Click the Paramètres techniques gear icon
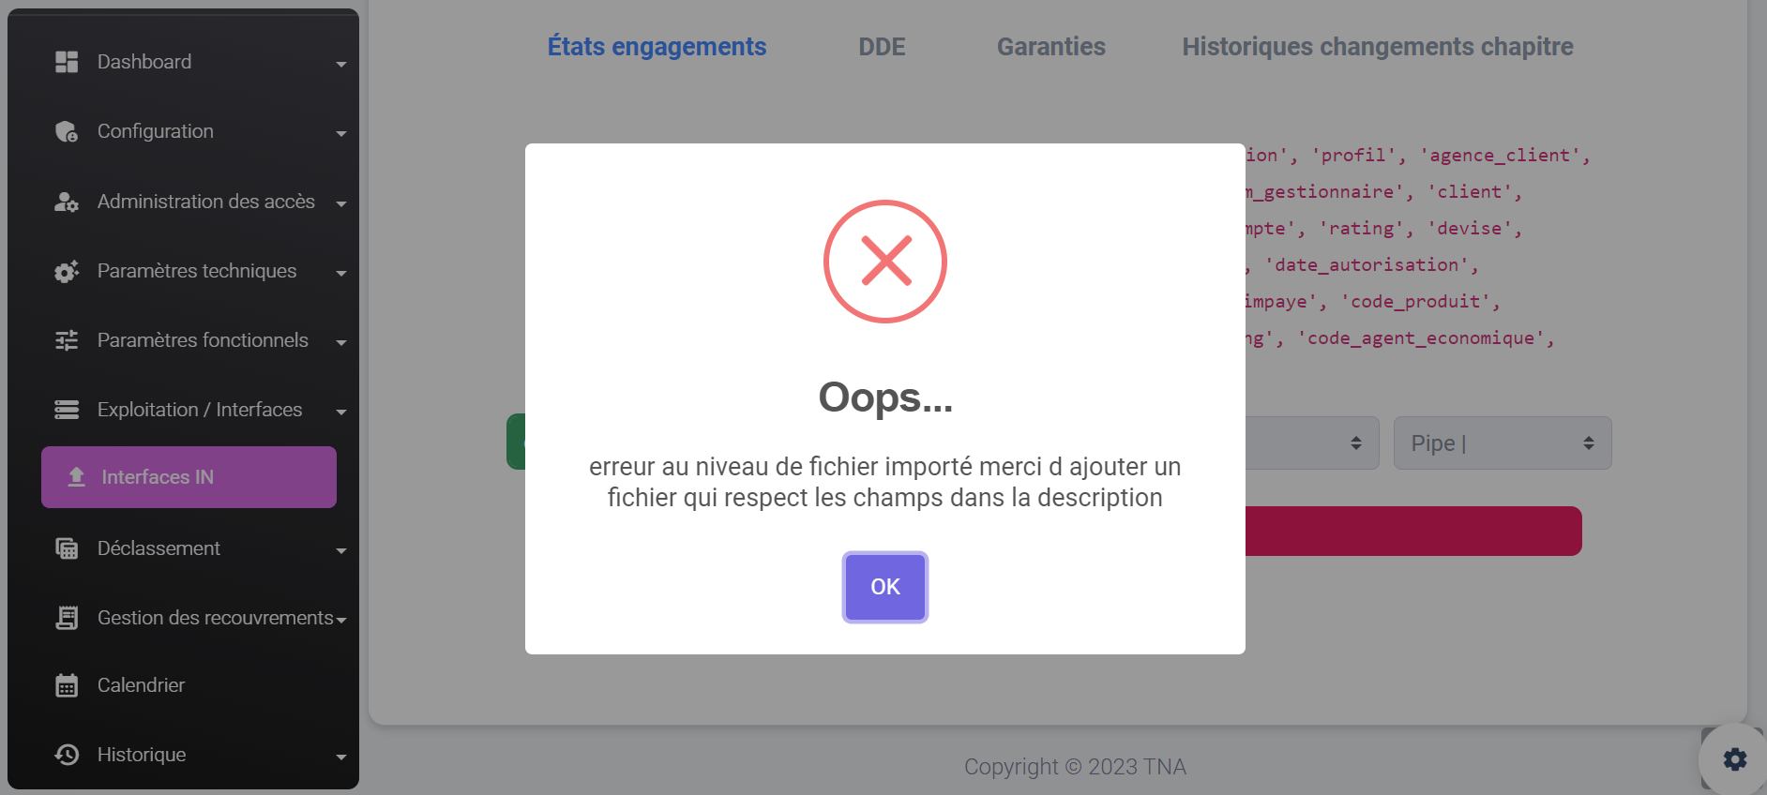 pos(67,272)
